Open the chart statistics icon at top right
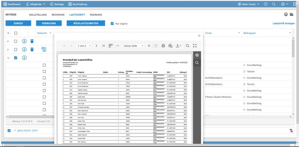 click(x=291, y=15)
